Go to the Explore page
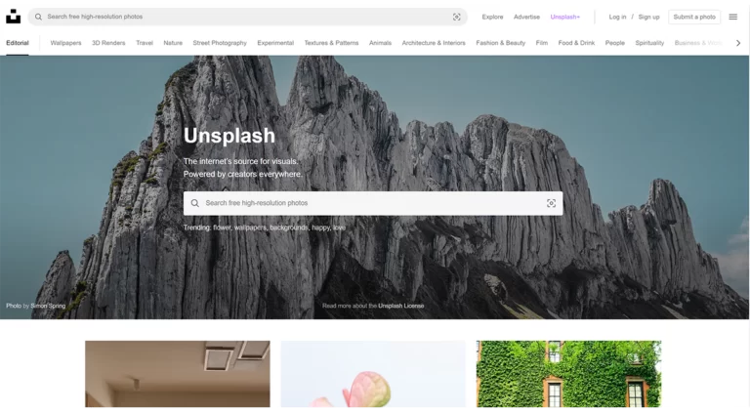Viewport: 750px width, 413px height. (x=492, y=17)
